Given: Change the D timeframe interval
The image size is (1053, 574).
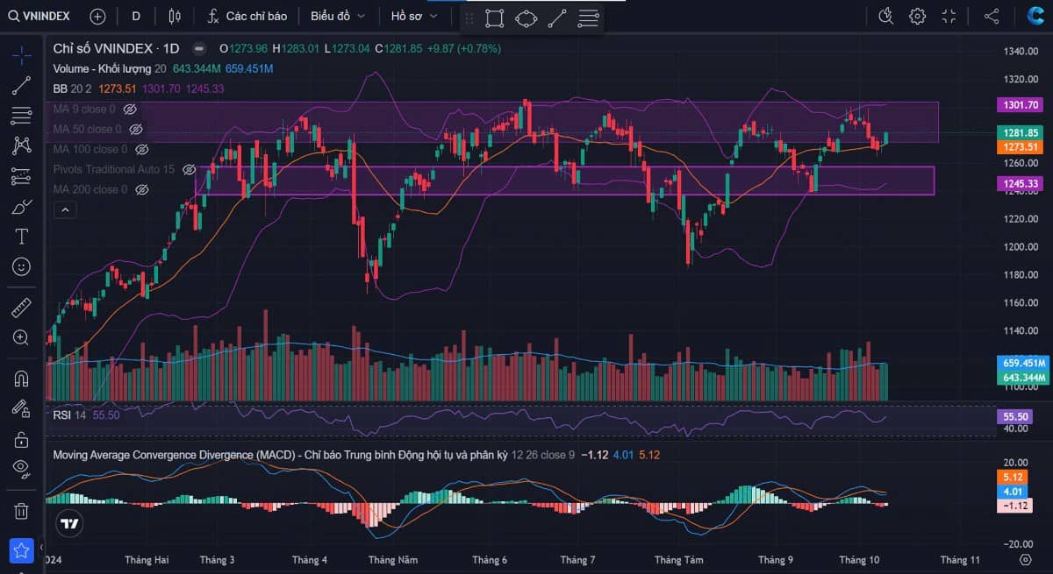Looking at the screenshot, I should click(x=135, y=16).
